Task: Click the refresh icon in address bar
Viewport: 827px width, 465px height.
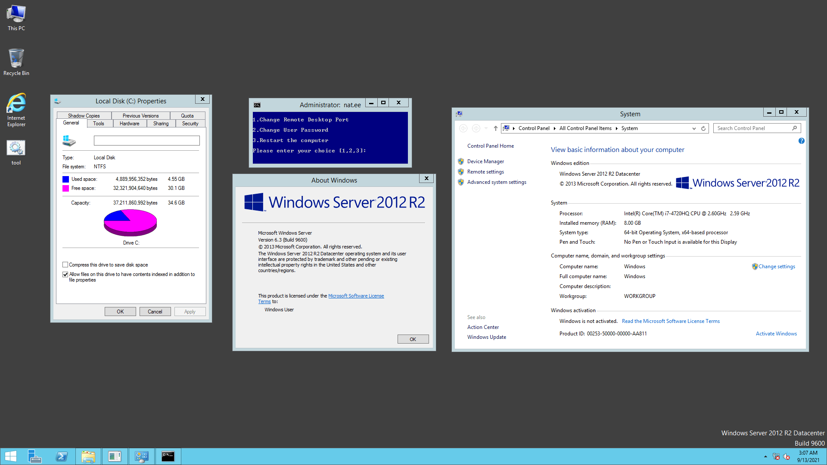Action: click(703, 128)
